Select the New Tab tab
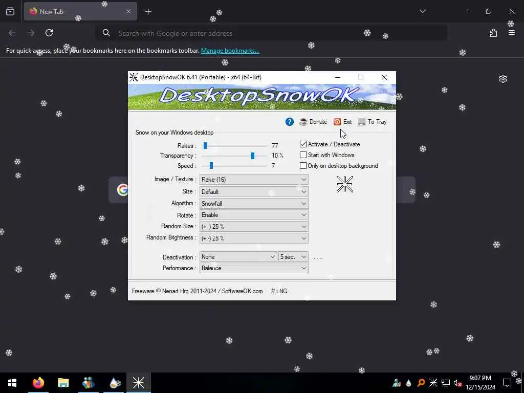Viewport: 524px width, 393px height. click(x=80, y=11)
